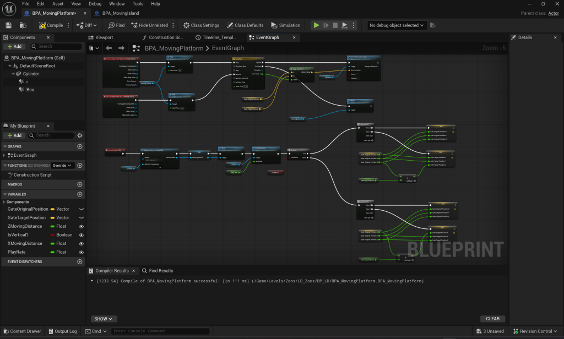Toggle ZMovingDistance variable eye visibility
The image size is (564, 339).
click(x=81, y=227)
